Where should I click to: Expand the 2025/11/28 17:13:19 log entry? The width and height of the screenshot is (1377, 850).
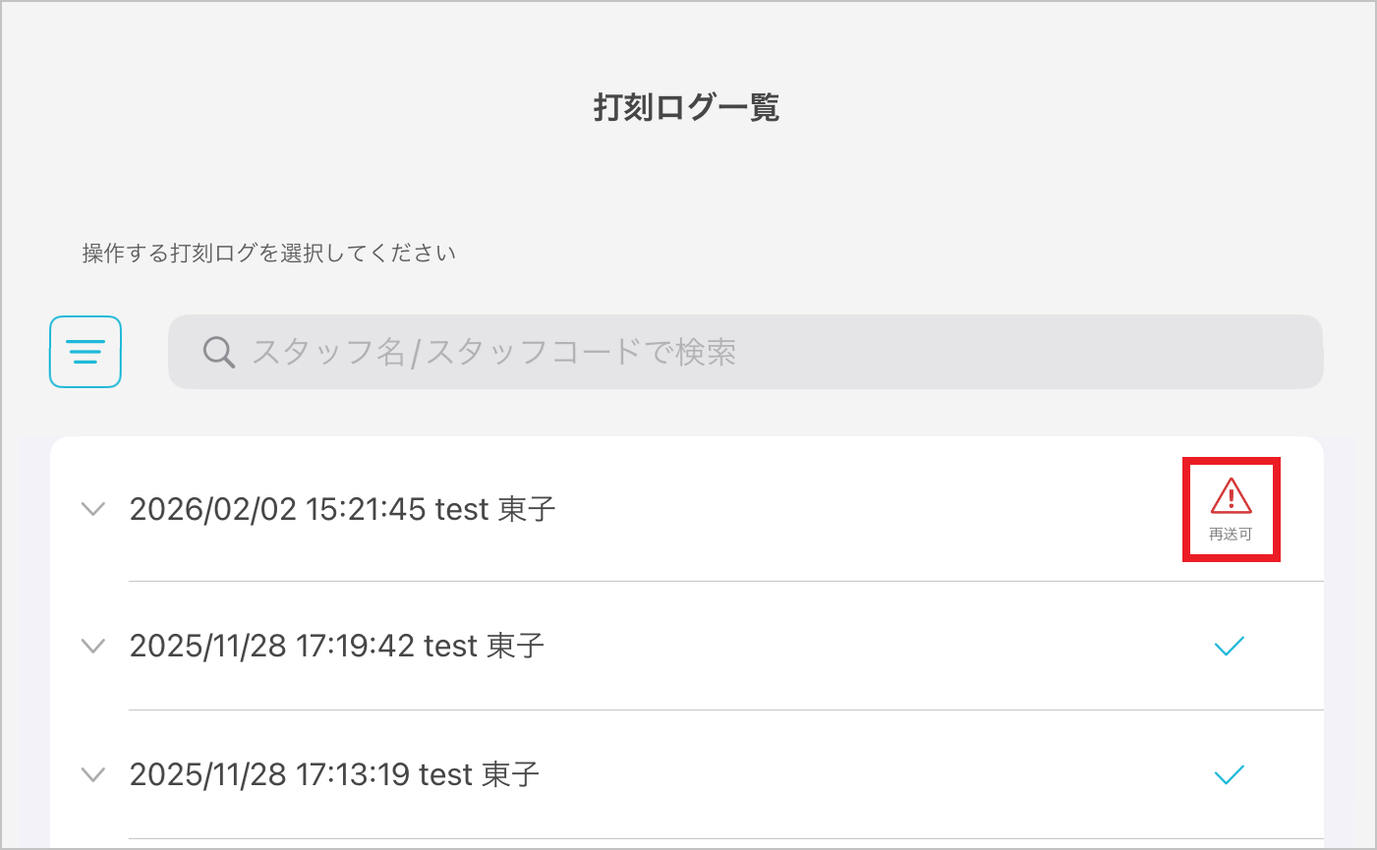pos(93,774)
